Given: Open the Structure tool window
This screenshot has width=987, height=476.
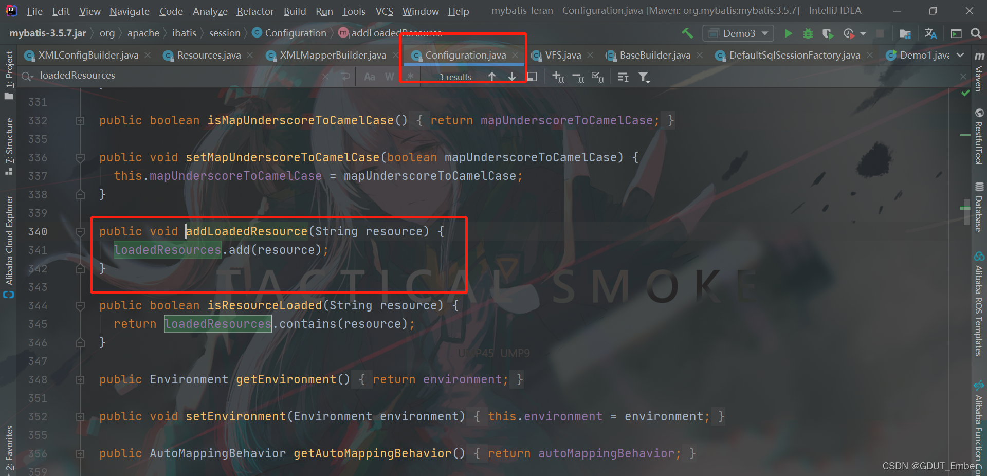Looking at the screenshot, I should point(9,146).
